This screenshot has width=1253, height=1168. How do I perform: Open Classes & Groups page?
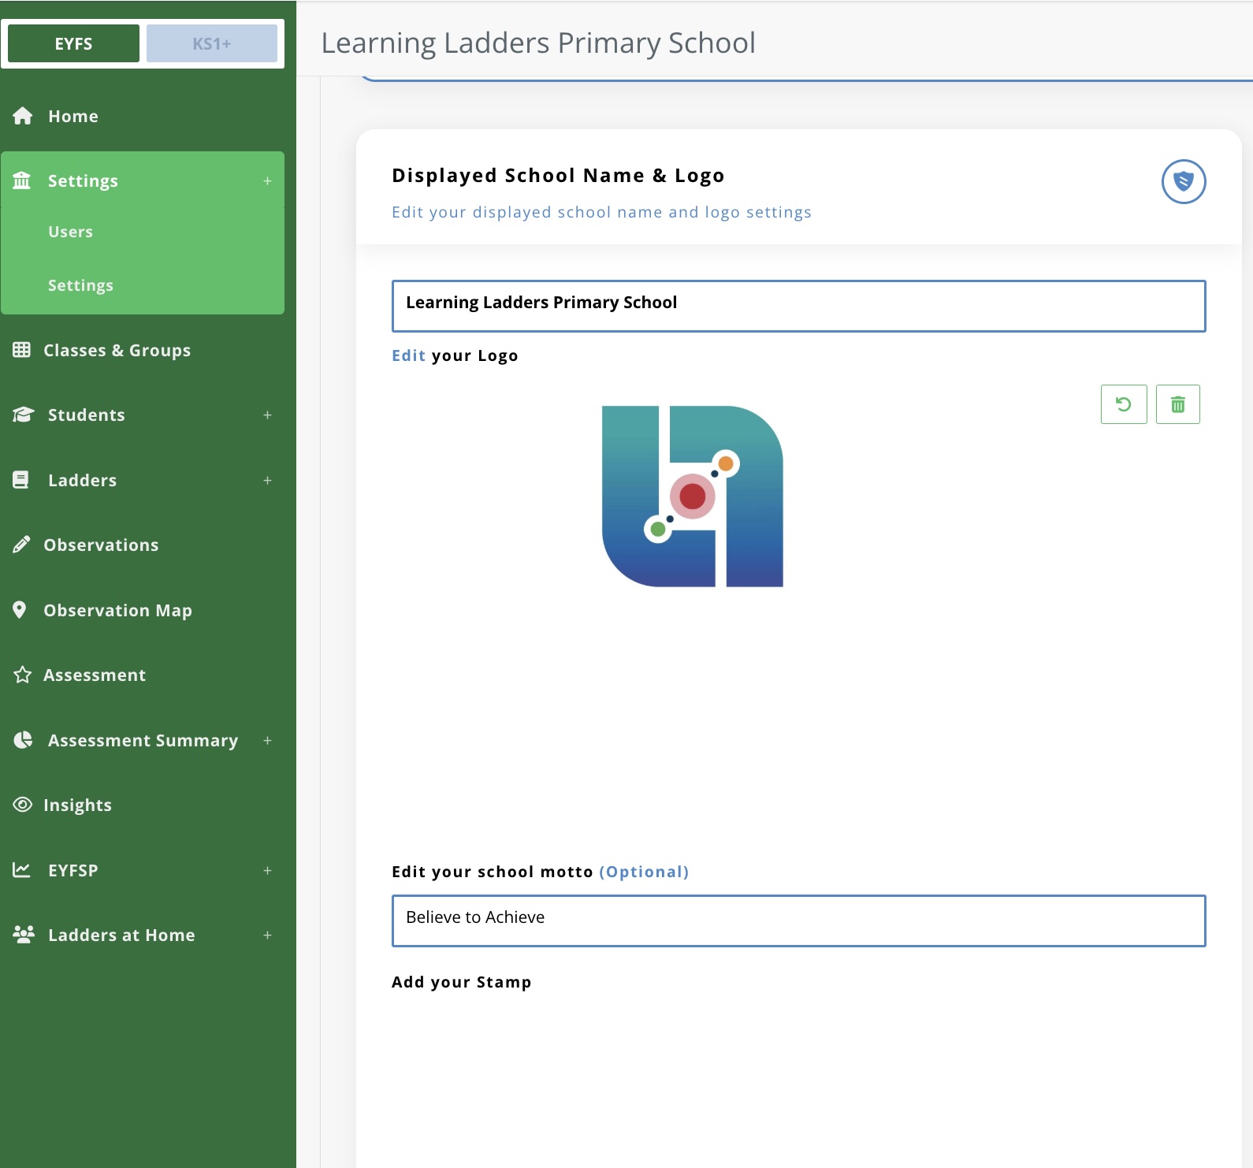(x=117, y=350)
